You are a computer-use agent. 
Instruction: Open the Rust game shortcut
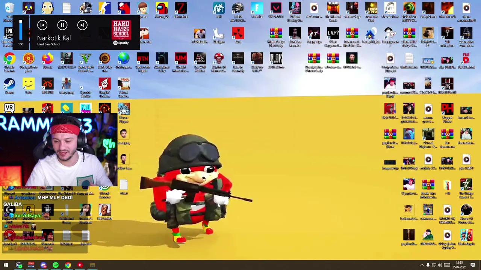point(238,35)
